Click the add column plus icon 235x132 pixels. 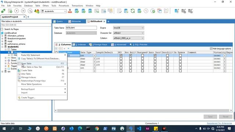(x=56, y=48)
